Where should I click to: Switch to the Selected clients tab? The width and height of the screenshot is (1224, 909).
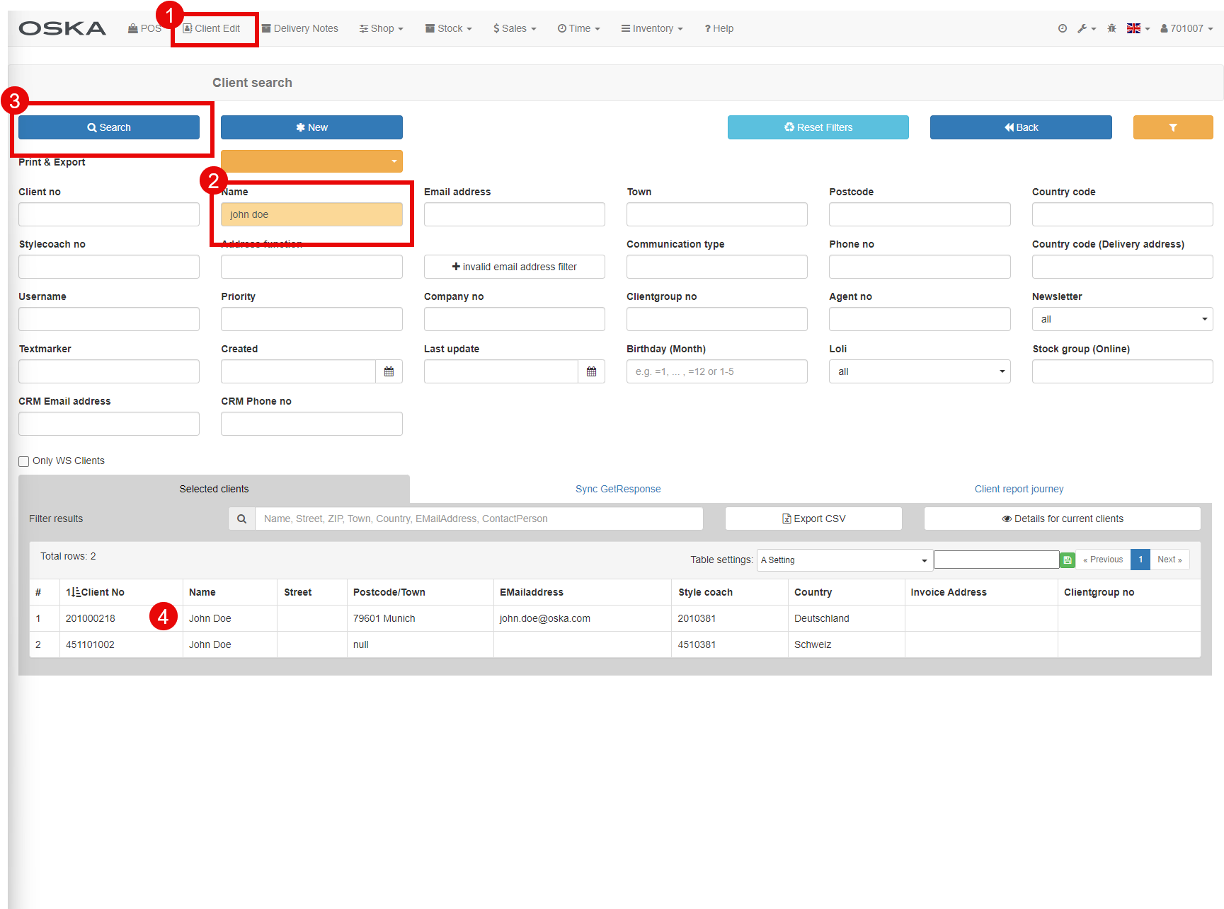pos(214,489)
